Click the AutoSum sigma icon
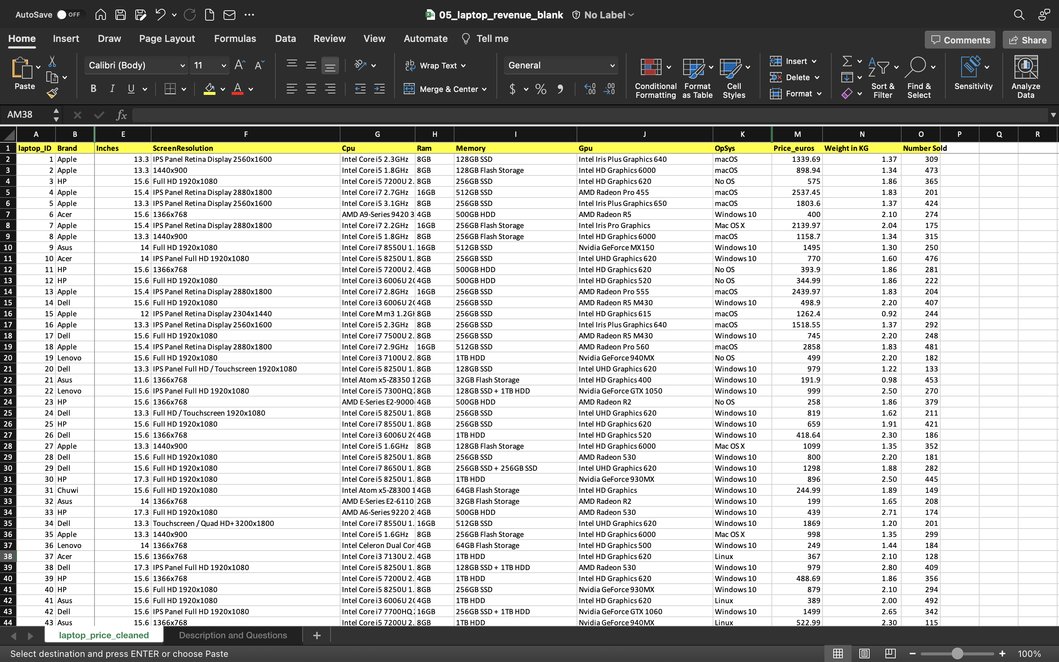 [847, 61]
